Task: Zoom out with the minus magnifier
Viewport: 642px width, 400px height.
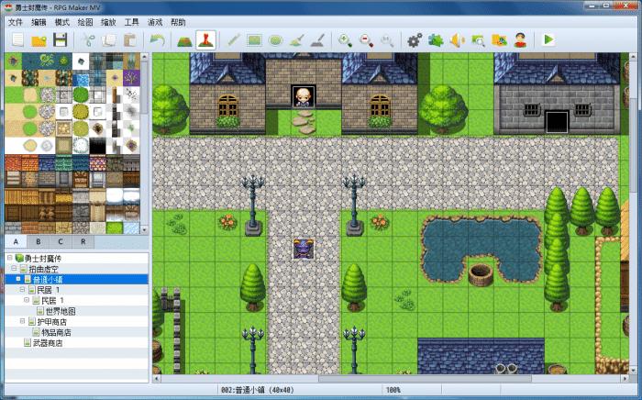Action: point(366,40)
